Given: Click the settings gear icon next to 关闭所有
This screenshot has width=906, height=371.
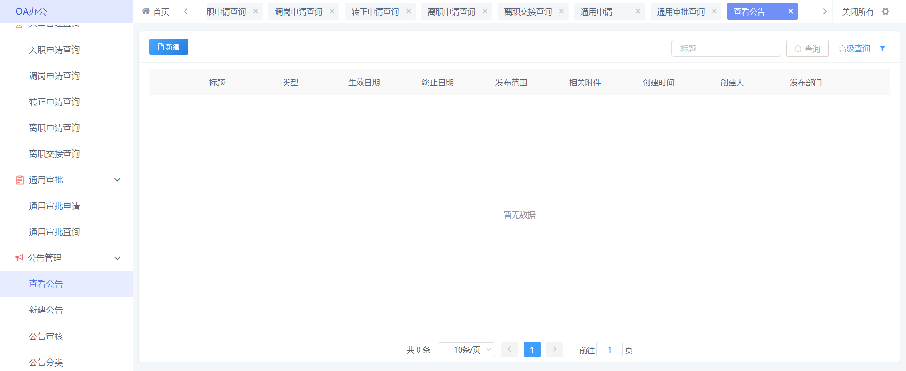Looking at the screenshot, I should point(885,12).
